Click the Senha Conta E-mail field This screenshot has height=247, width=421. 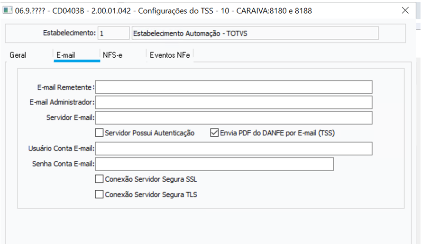[x=214, y=164]
